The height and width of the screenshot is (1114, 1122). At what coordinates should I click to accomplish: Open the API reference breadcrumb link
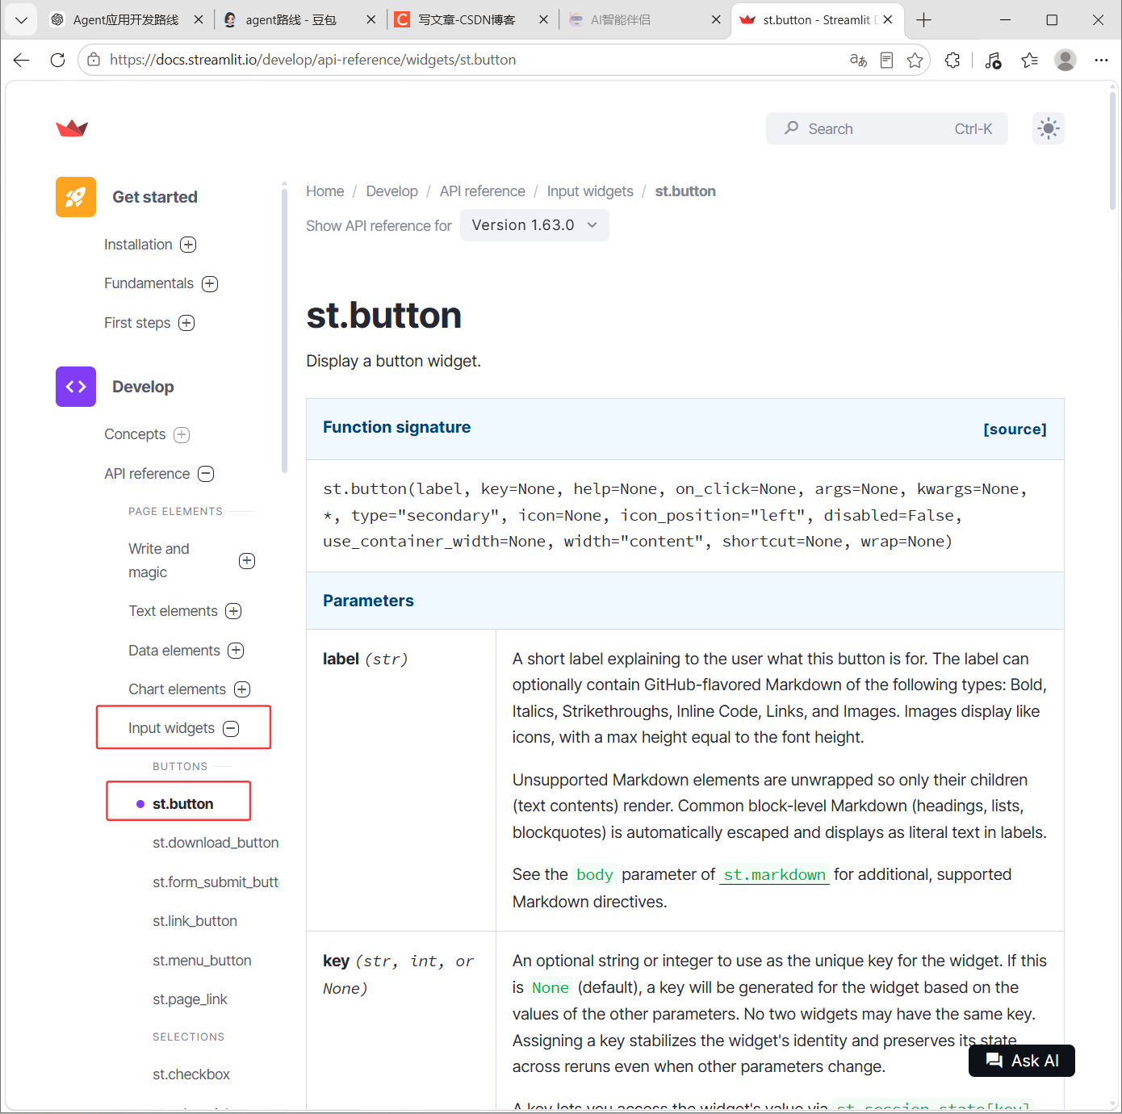(482, 191)
